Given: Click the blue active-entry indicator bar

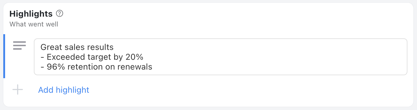Looking at the screenshot, I should tap(4, 56).
